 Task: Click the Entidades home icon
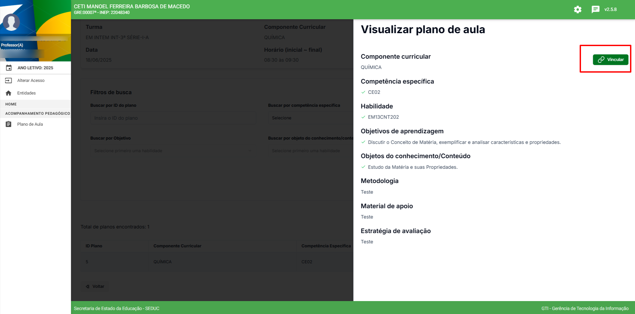9,93
